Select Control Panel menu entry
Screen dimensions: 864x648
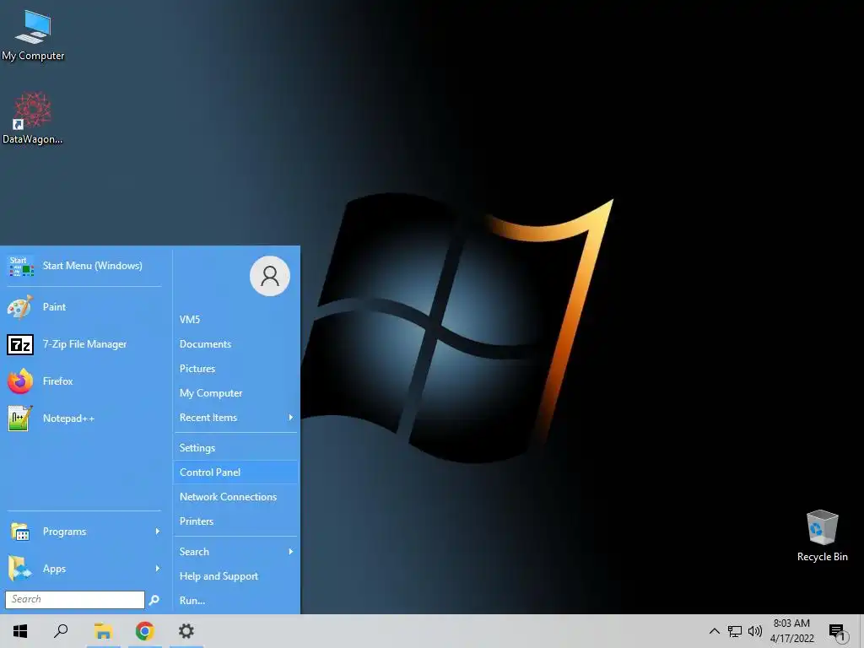coord(236,472)
